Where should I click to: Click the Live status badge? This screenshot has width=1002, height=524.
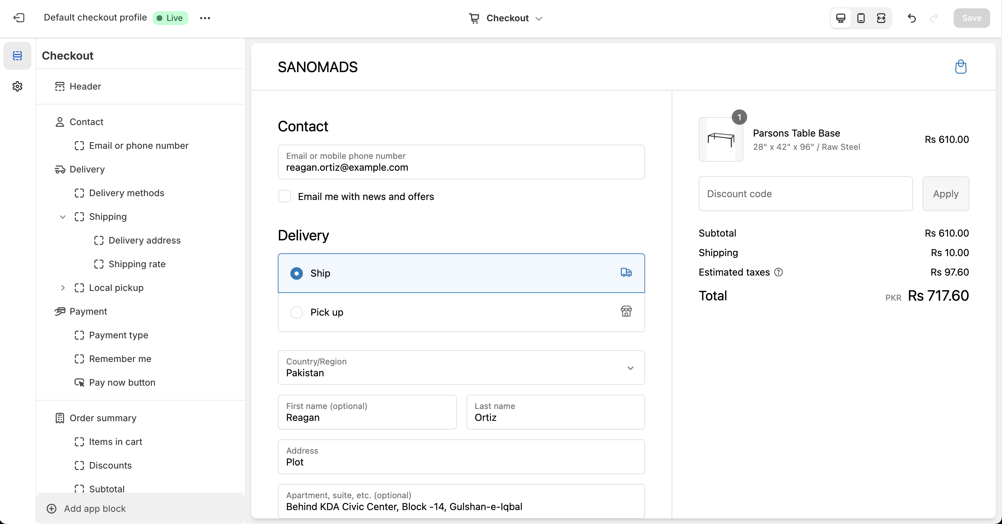170,18
